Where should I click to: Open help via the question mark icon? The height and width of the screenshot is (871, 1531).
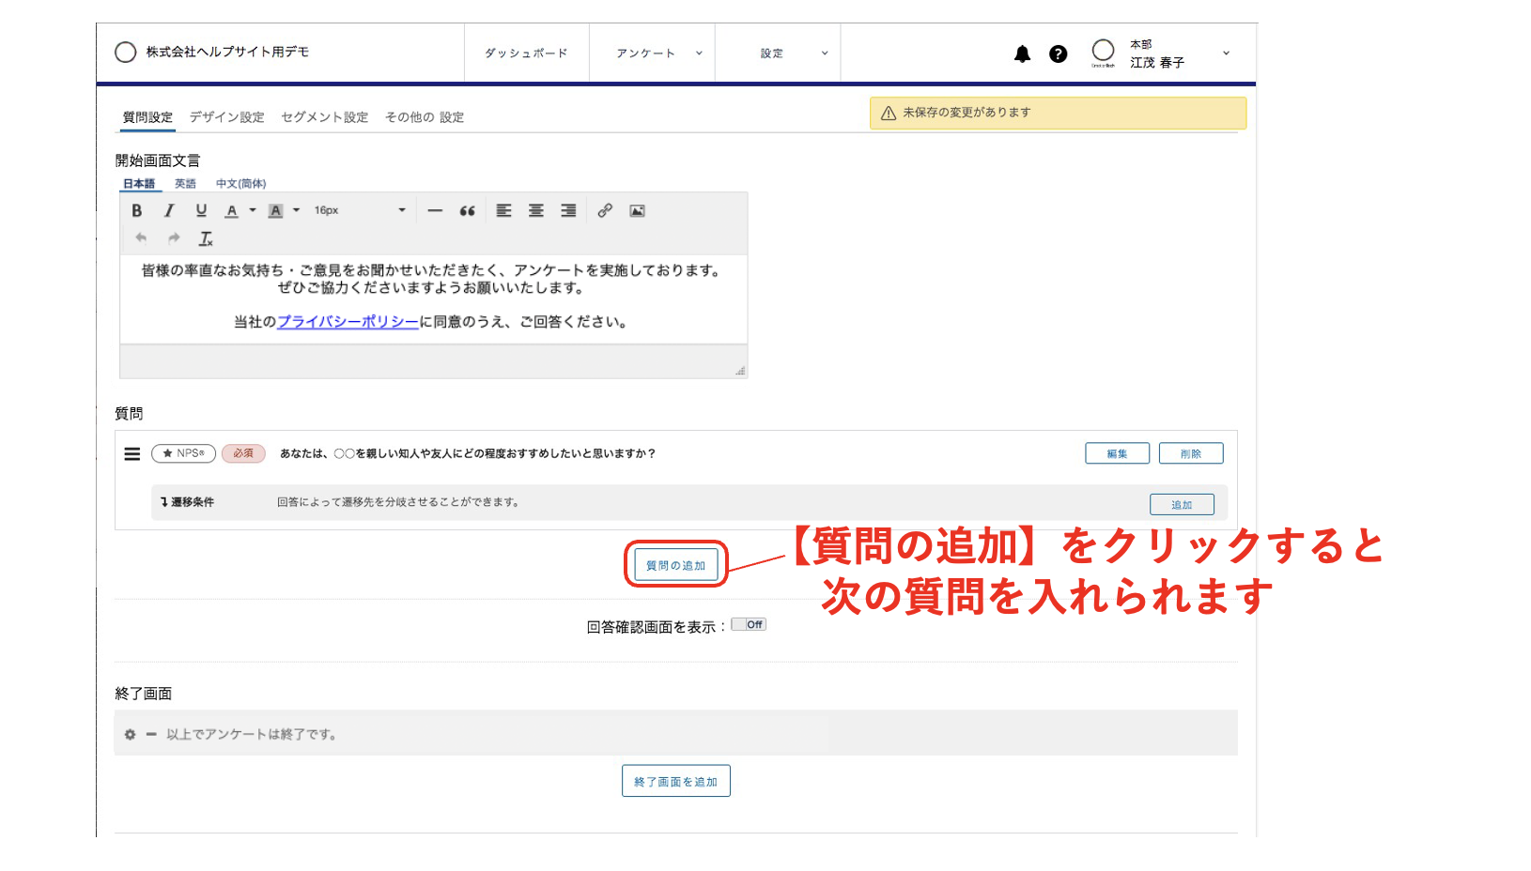(x=1058, y=54)
